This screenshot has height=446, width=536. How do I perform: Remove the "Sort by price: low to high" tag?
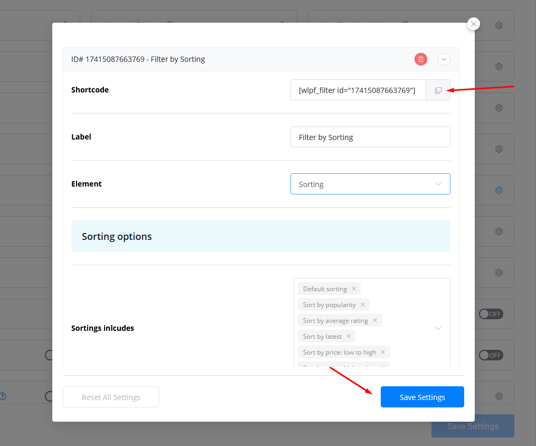point(383,352)
